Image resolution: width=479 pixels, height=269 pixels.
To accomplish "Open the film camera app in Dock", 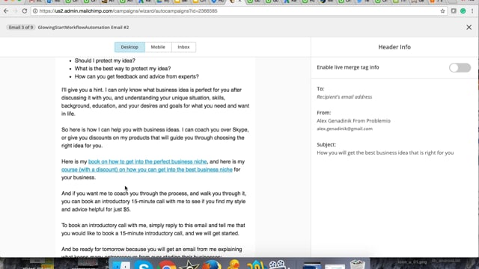I will point(278,264).
